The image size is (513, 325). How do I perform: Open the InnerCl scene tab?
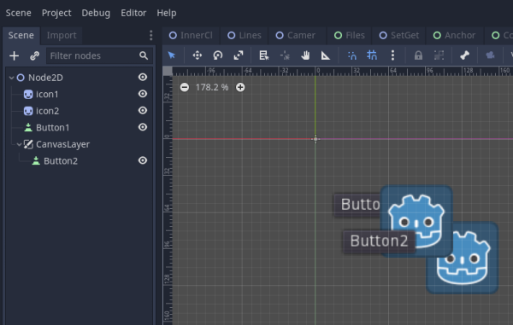point(191,35)
